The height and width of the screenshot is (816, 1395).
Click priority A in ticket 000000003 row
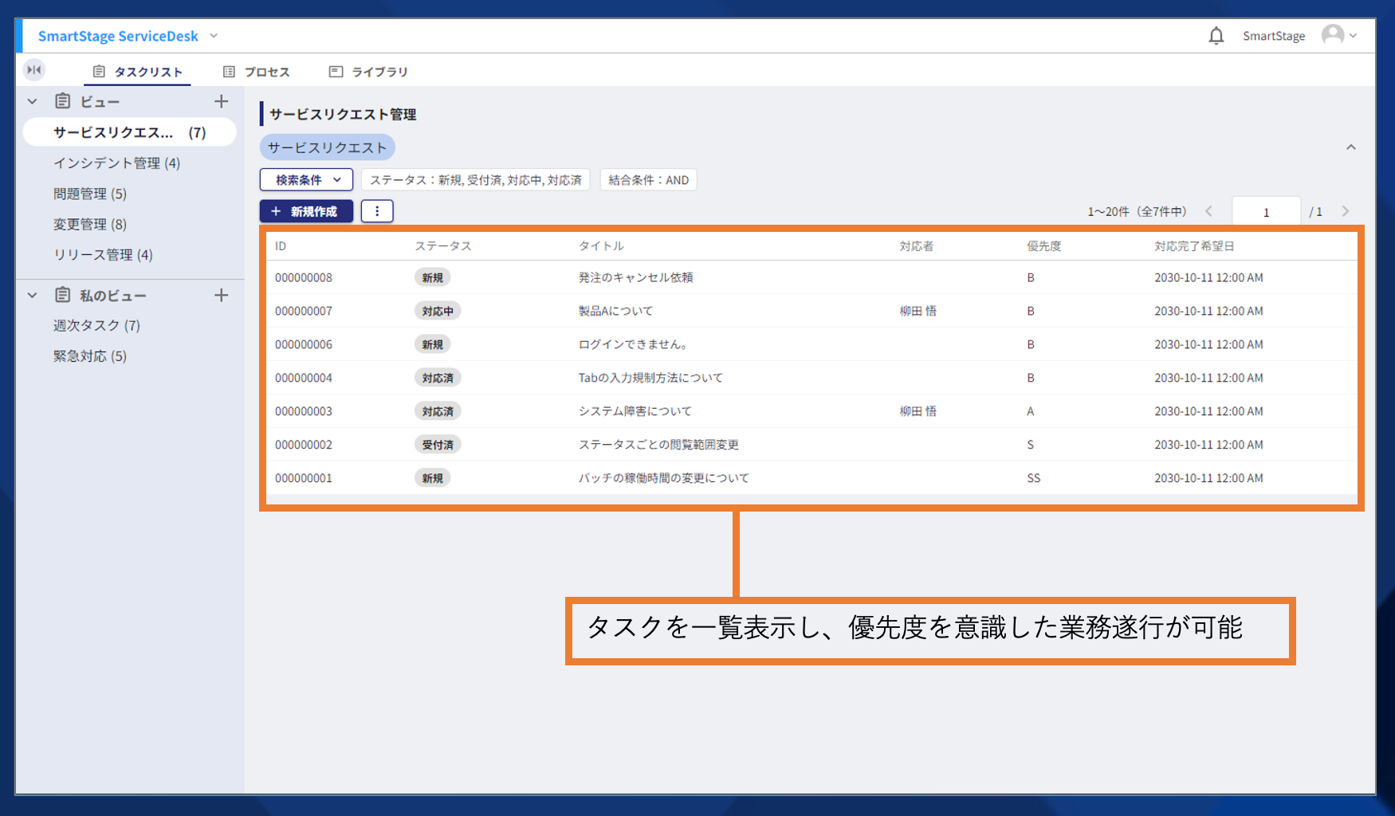click(1031, 411)
